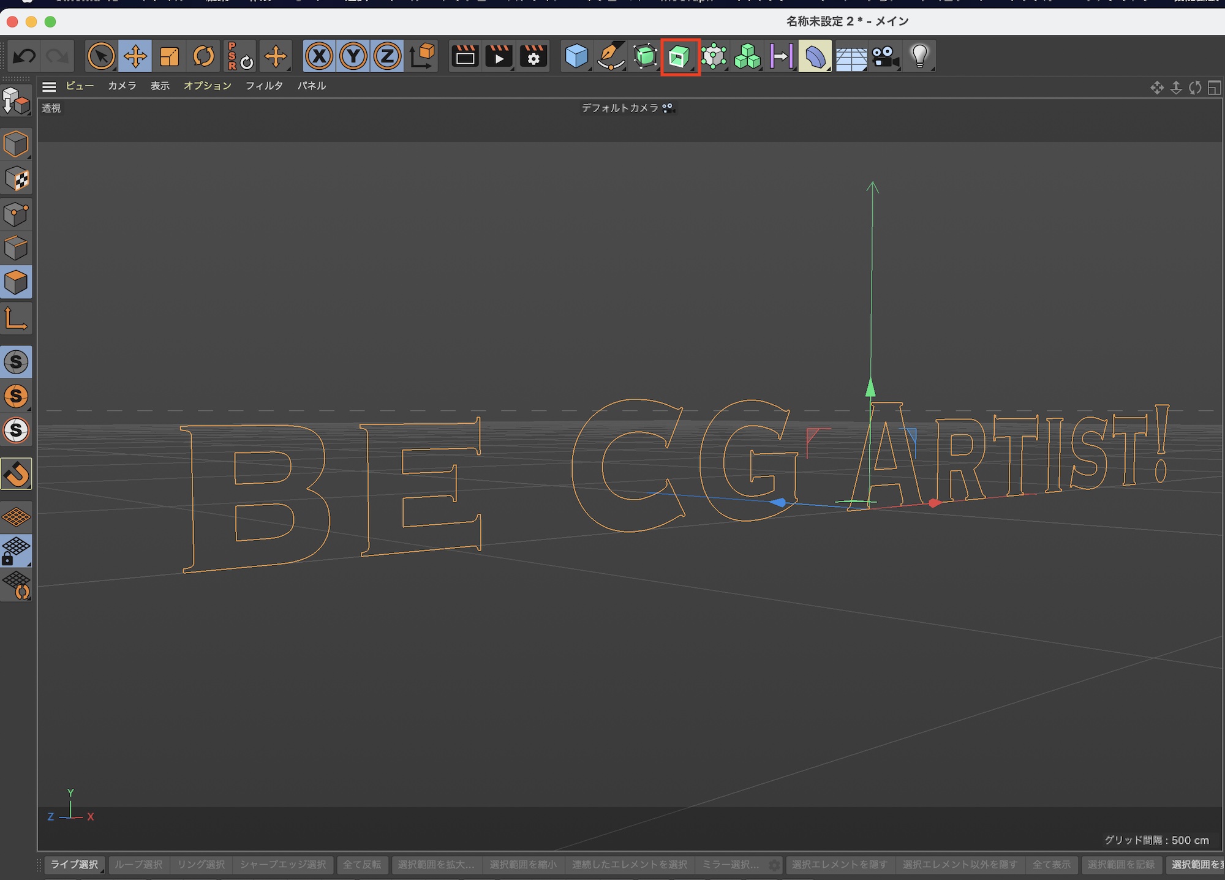Viewport: 1225px width, 880px height.
Task: Select the Move tool in toolbar
Action: [135, 57]
